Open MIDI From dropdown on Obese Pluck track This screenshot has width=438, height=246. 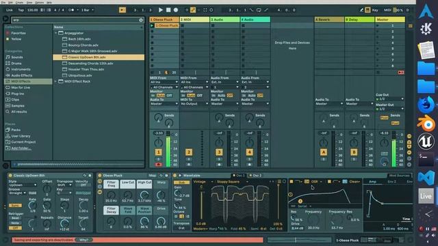(x=164, y=82)
